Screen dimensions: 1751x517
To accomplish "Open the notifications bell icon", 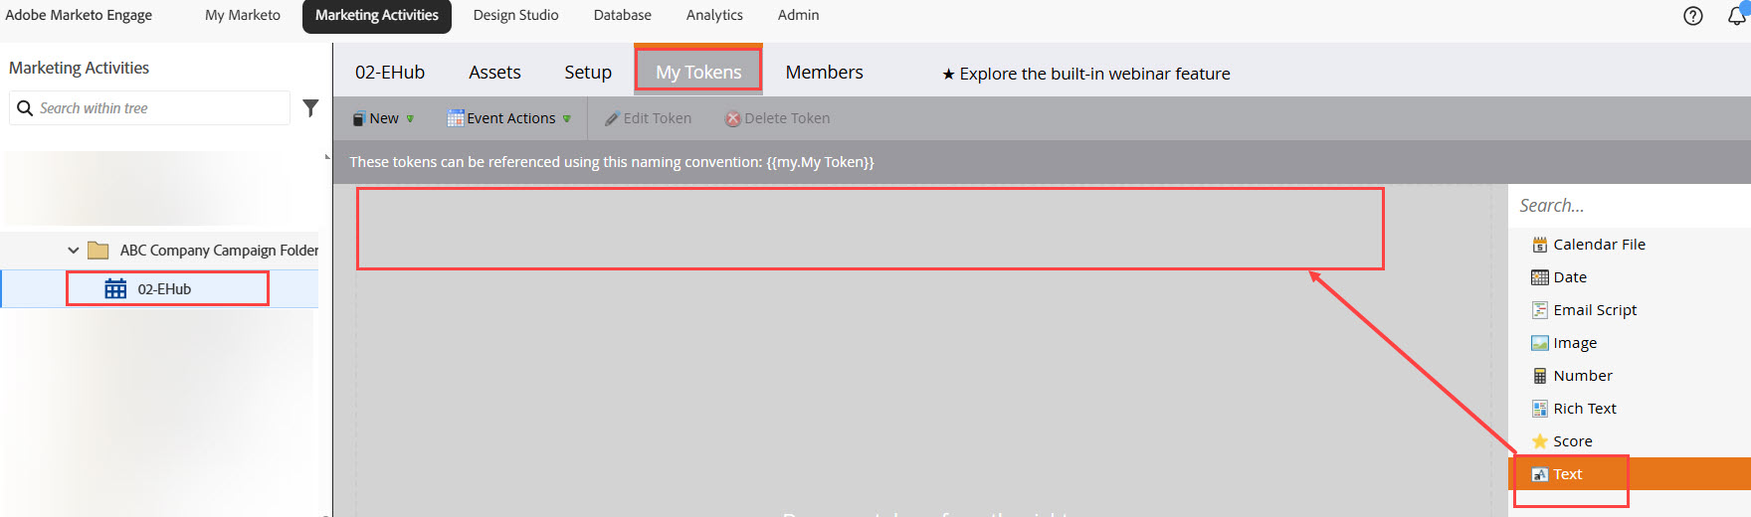I will [x=1737, y=16].
